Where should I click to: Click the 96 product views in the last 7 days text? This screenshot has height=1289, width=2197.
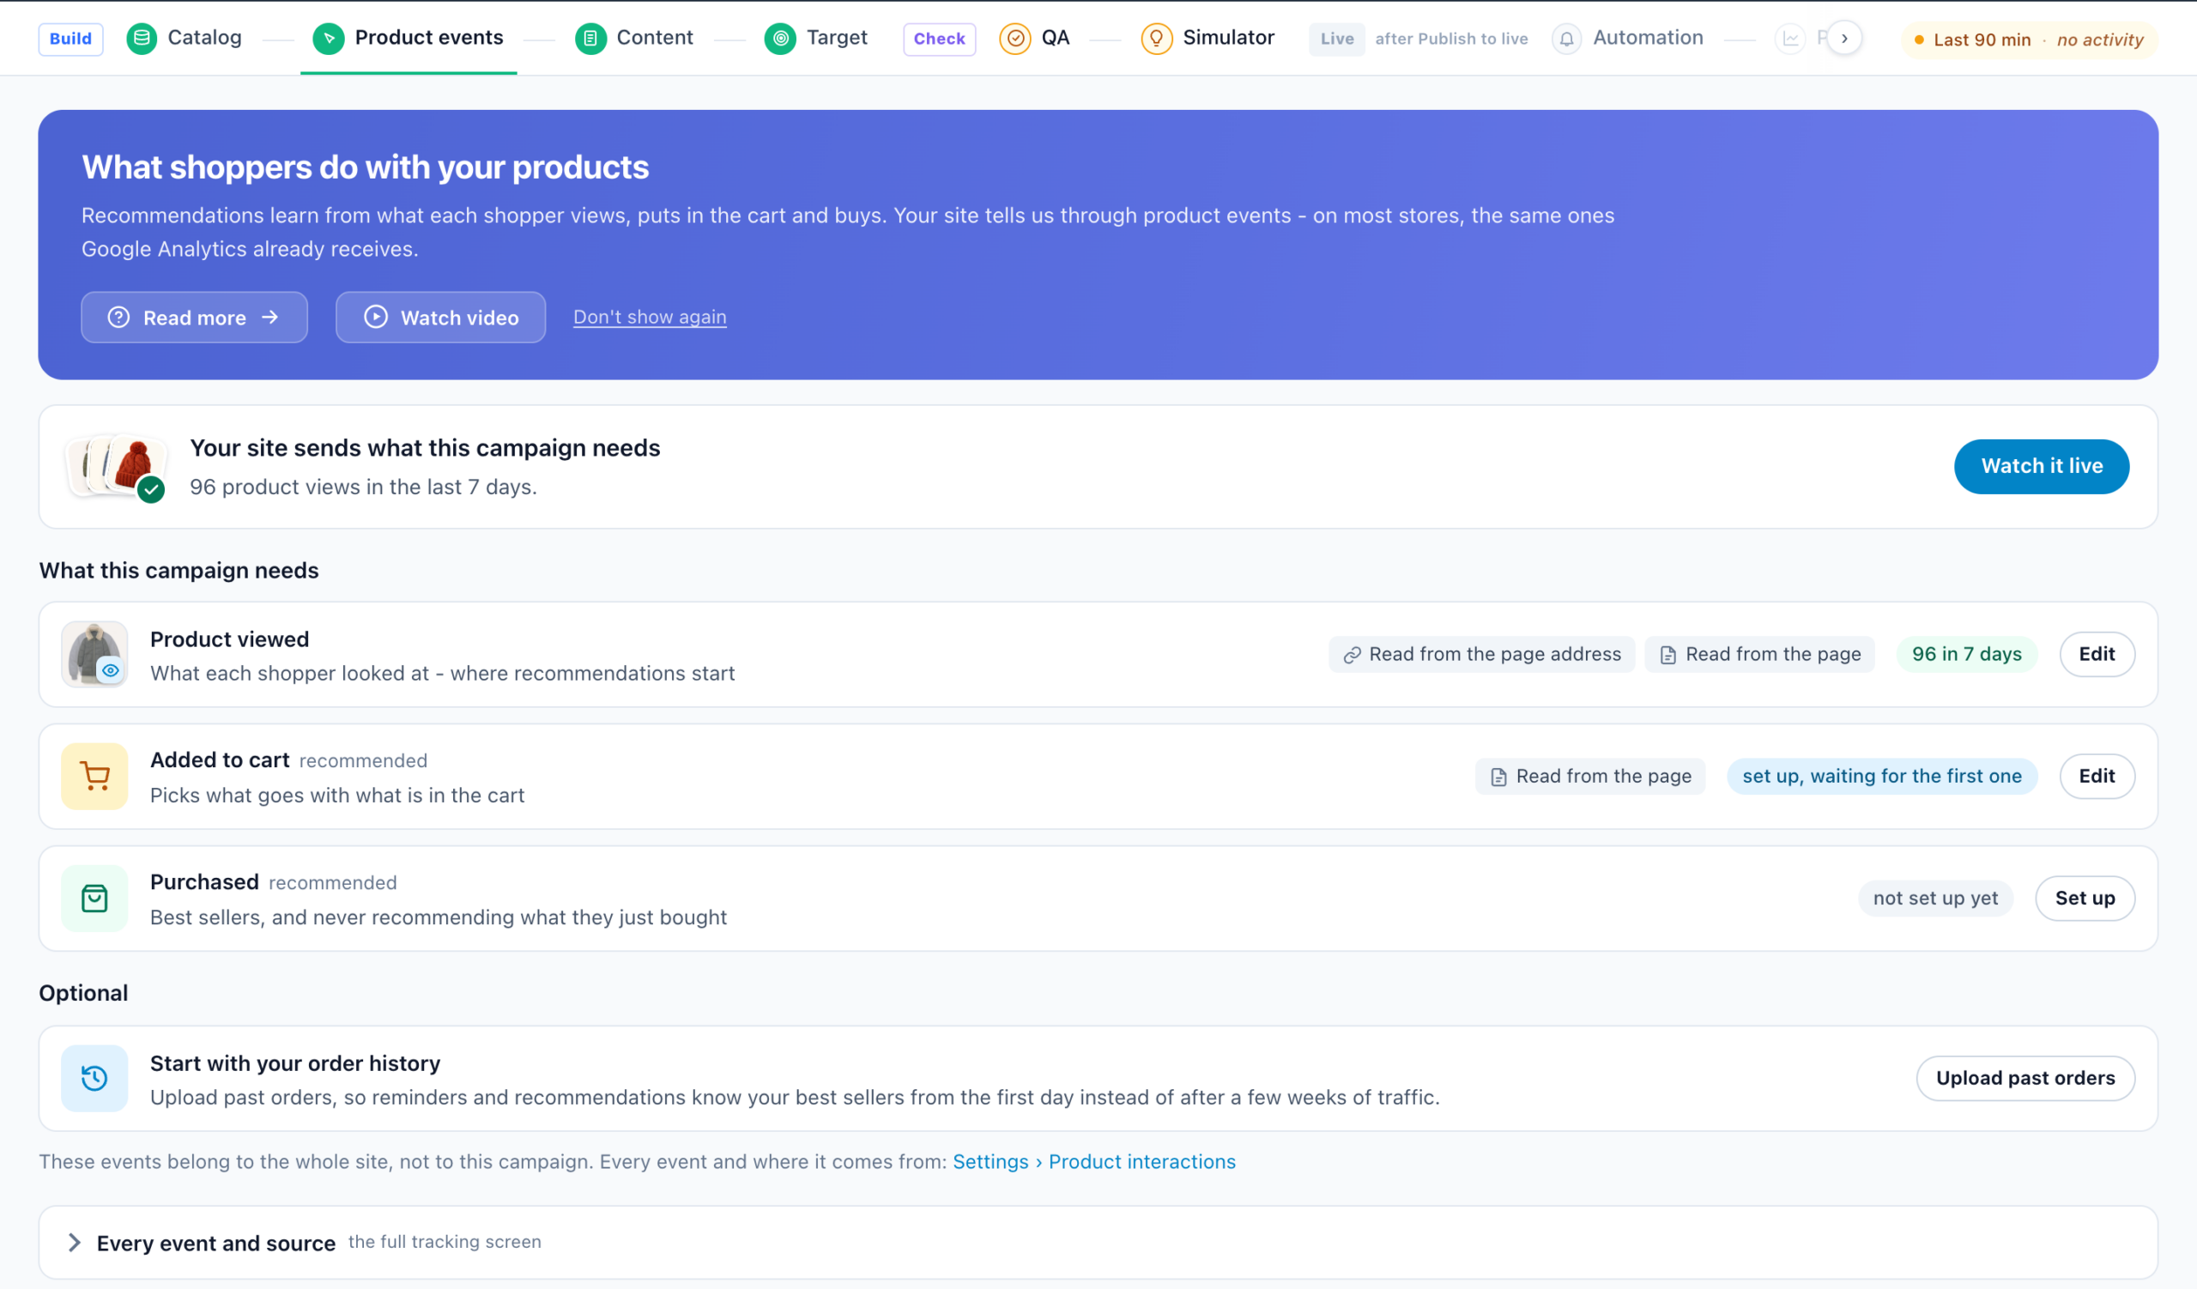[363, 487]
